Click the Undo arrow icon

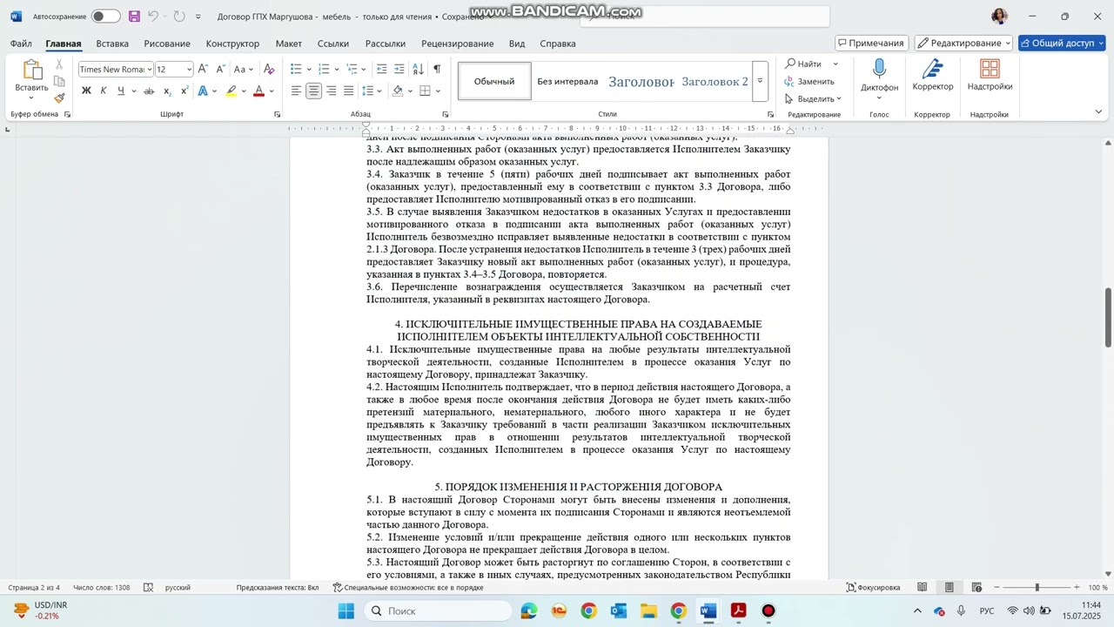click(153, 17)
